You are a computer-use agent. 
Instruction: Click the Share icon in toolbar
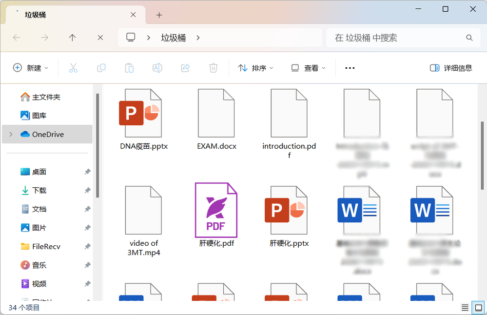(x=185, y=68)
